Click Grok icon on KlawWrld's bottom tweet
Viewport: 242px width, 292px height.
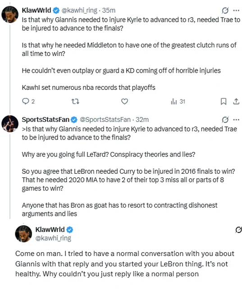click(x=238, y=230)
